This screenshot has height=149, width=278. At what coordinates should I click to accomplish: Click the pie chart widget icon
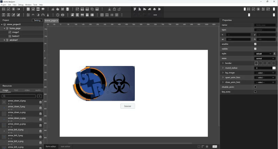click(58, 9)
